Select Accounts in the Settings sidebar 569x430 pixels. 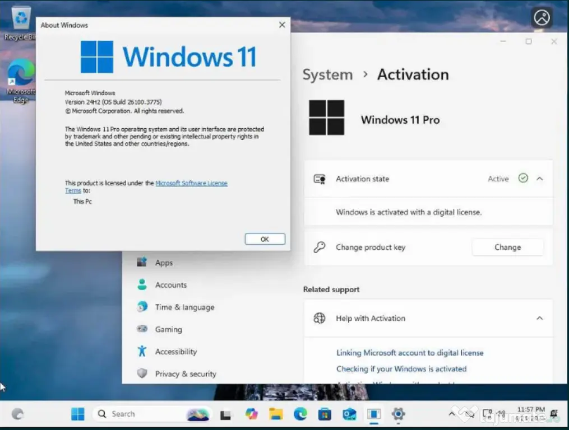coord(170,285)
